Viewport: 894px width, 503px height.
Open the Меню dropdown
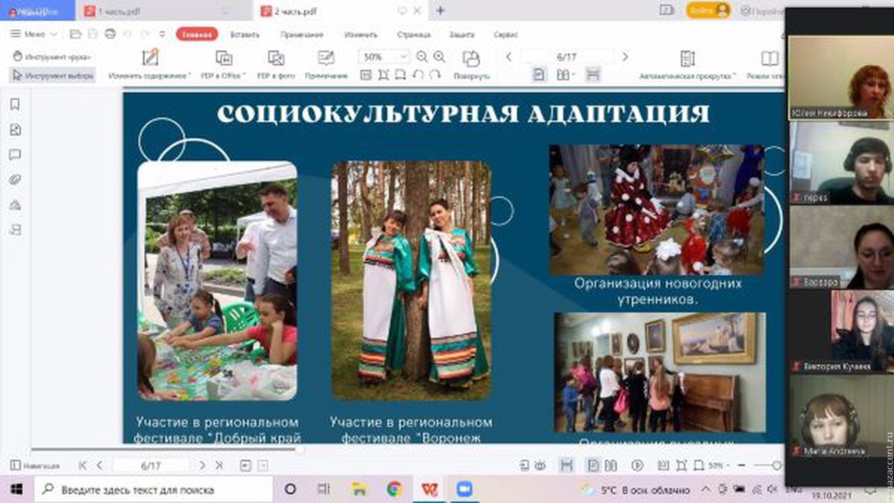34,34
